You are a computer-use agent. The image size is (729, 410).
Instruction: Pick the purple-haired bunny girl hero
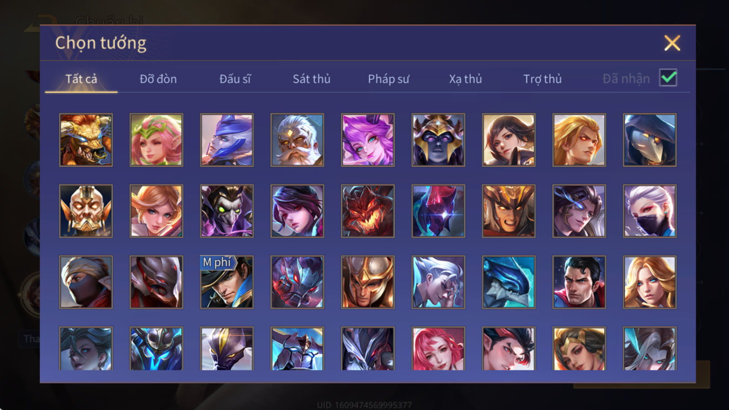click(x=368, y=140)
